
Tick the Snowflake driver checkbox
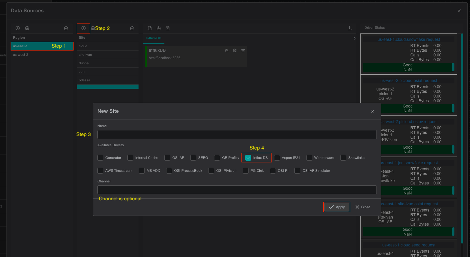pos(343,158)
